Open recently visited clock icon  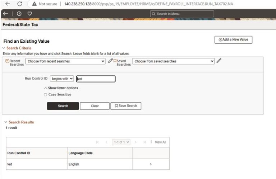(x=19, y=14)
